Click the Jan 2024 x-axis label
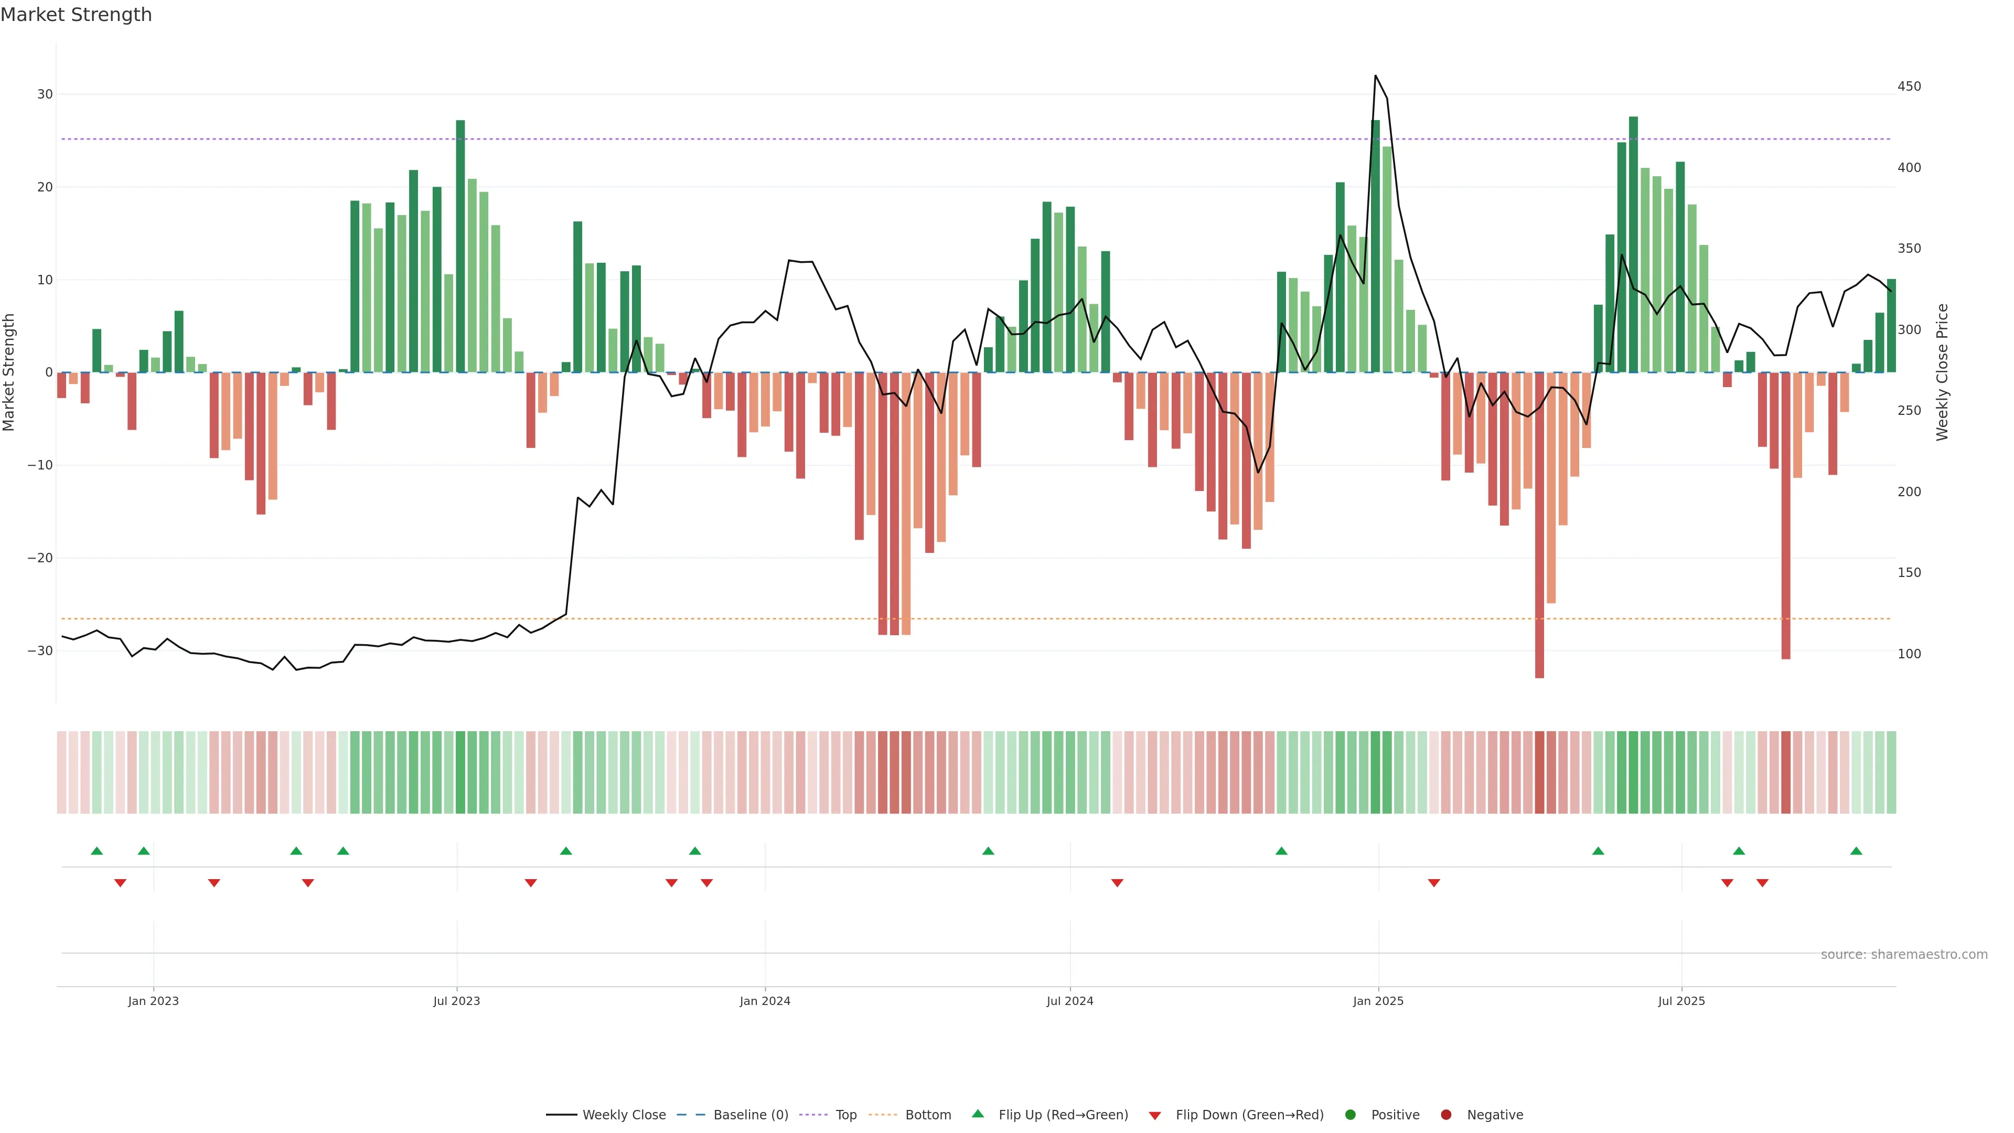The height and width of the screenshot is (1133, 2014). [x=765, y=1001]
